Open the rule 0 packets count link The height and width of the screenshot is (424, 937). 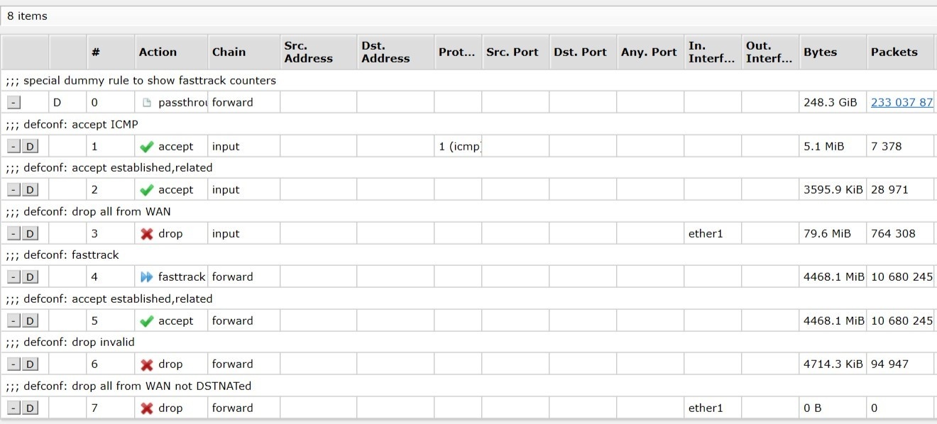tap(902, 103)
